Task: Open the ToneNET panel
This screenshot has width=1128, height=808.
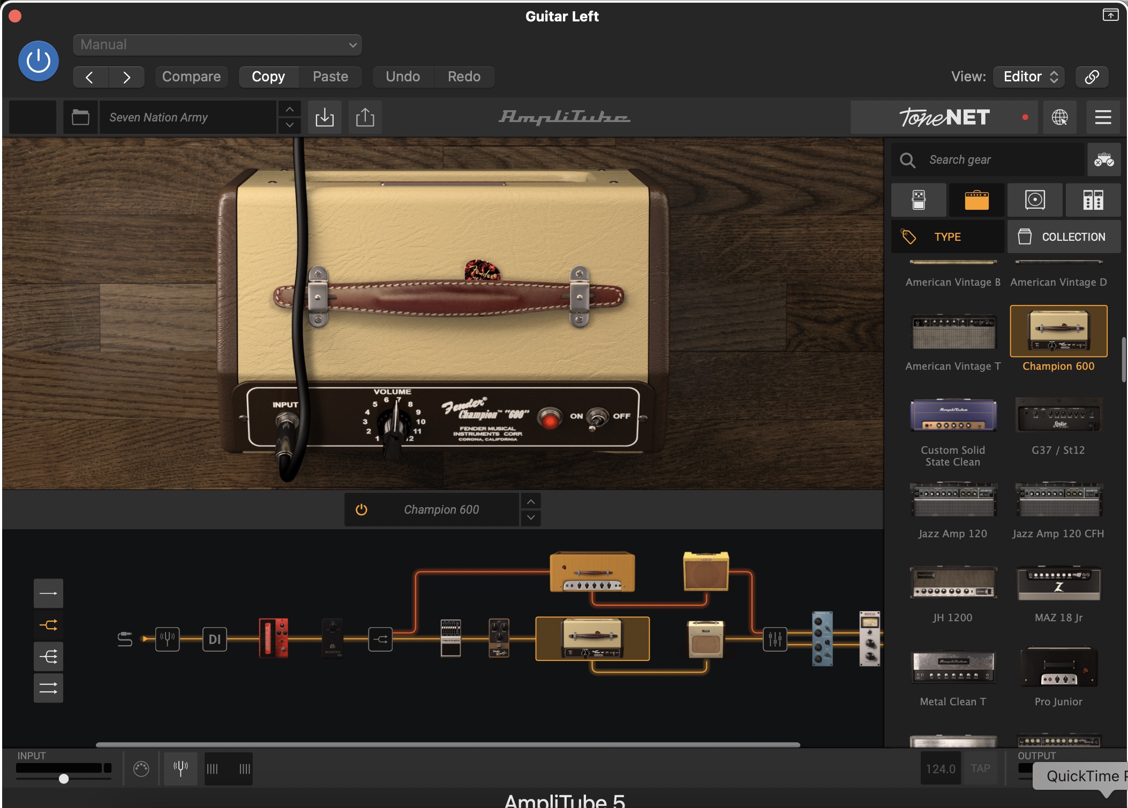Action: 944,117
